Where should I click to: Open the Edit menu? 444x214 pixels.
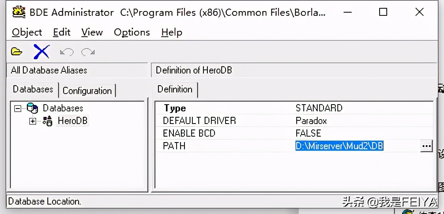62,32
